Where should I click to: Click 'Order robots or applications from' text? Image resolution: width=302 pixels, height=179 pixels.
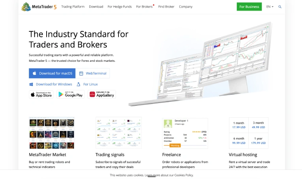pos(185,162)
